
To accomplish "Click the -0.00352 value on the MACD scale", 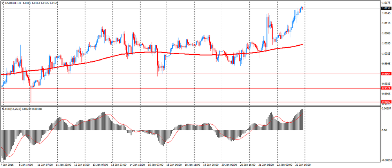I will [x=386, y=160].
